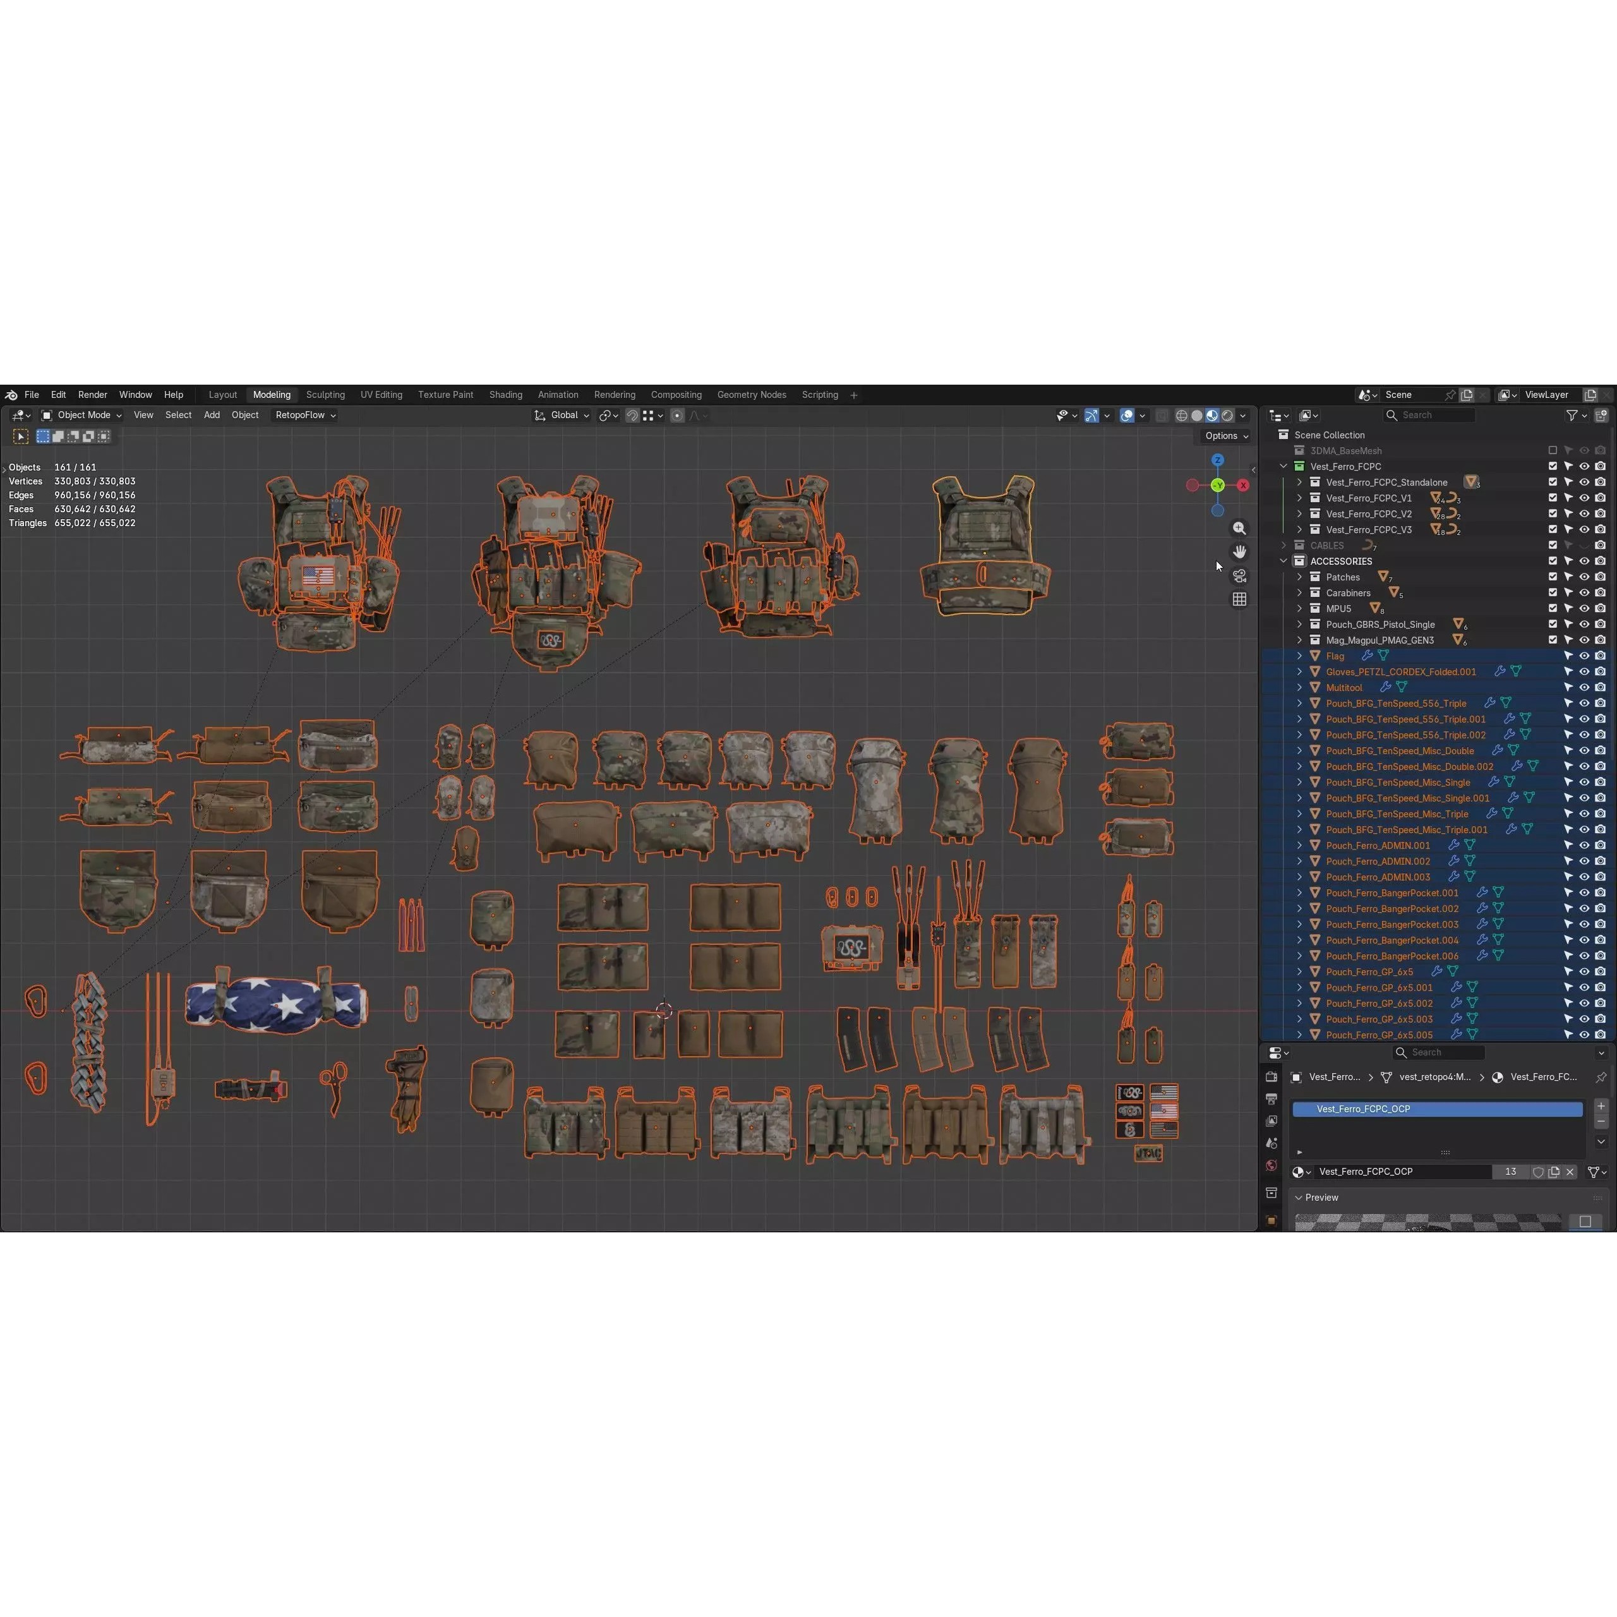Click the magnifier zoom icon in viewport
Viewport: 1617px width, 1617px height.
[1239, 528]
